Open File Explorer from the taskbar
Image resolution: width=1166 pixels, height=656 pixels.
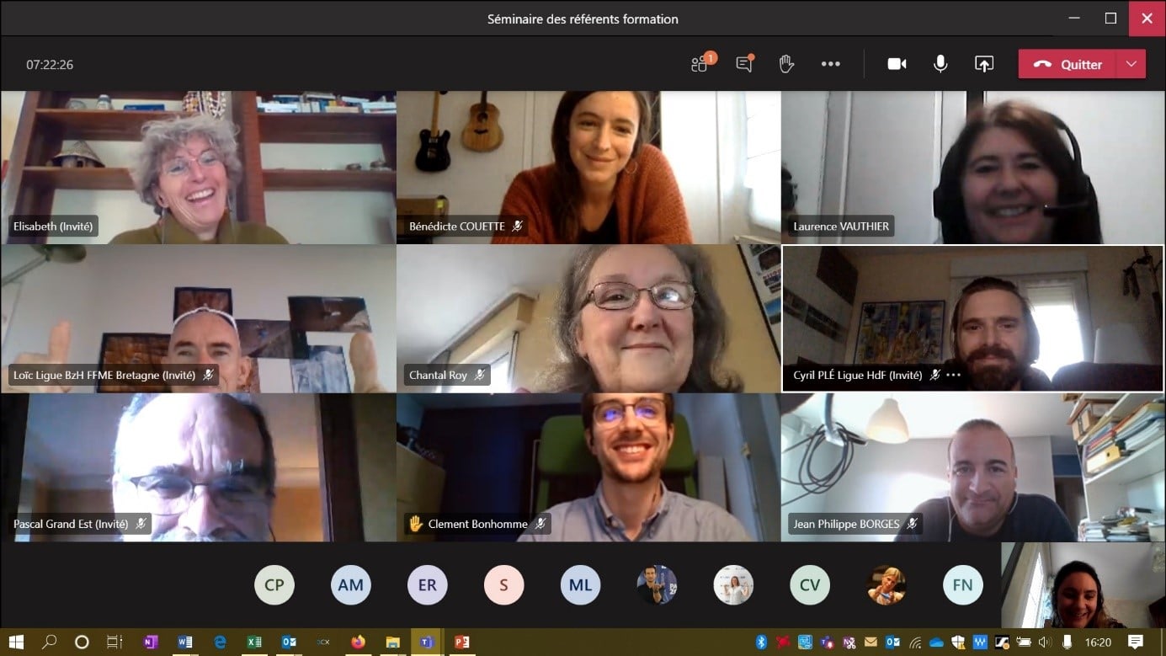392,642
